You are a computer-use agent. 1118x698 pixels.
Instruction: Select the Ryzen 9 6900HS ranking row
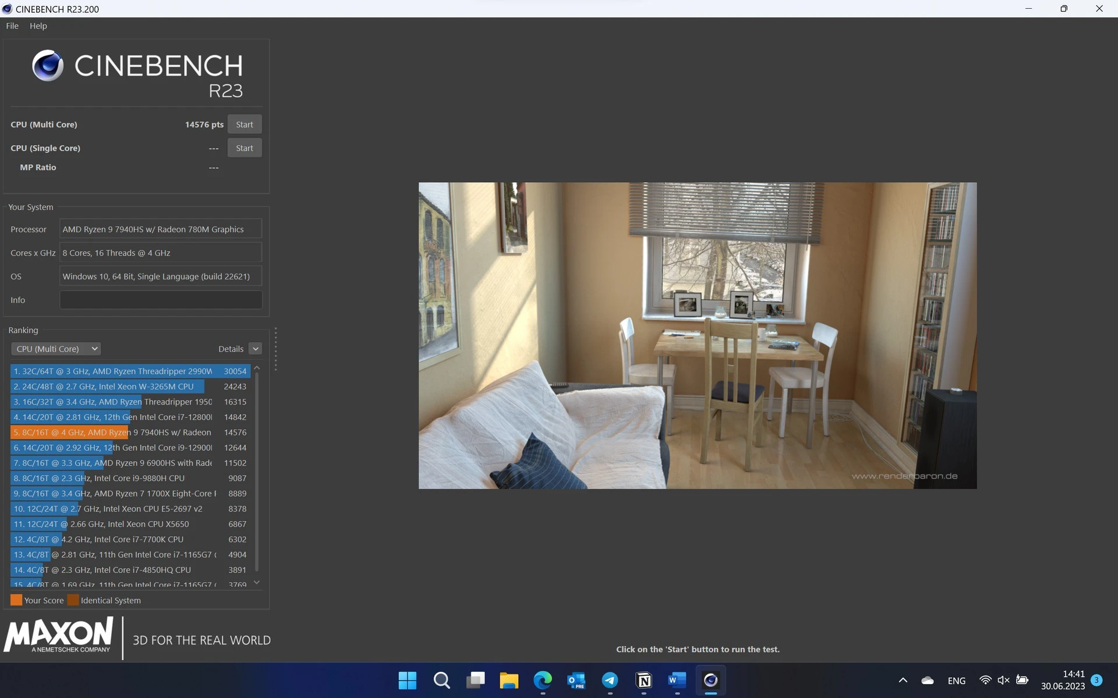(x=130, y=463)
